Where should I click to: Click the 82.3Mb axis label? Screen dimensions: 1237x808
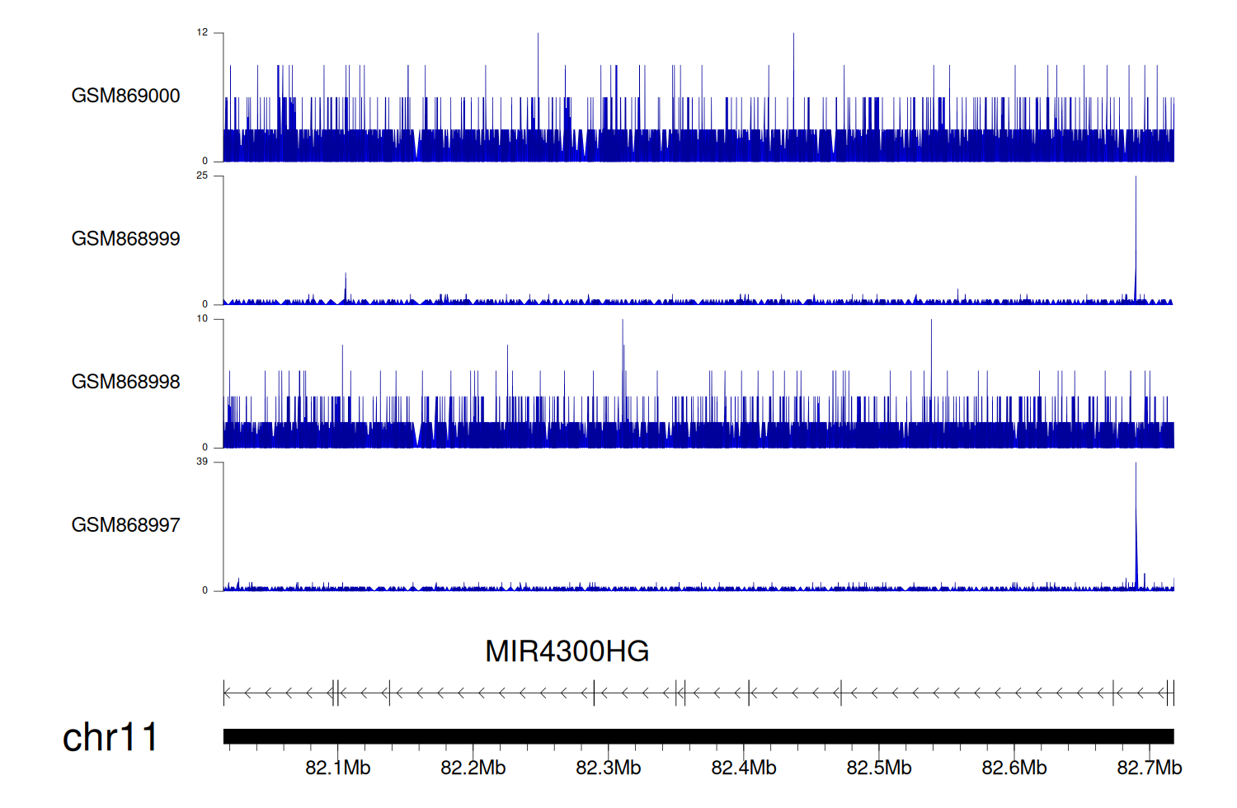coord(608,768)
